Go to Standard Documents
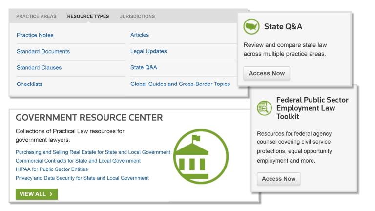375x211 pixels. tap(43, 51)
